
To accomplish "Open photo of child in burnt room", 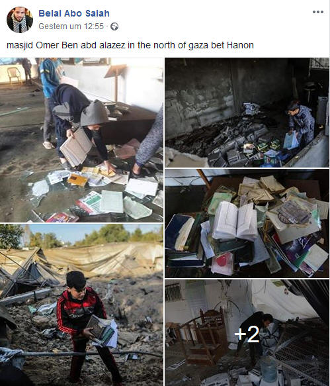I will (x=247, y=113).
